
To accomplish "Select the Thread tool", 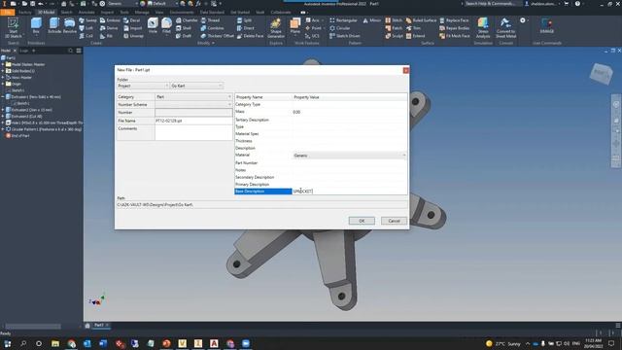I will point(210,20).
